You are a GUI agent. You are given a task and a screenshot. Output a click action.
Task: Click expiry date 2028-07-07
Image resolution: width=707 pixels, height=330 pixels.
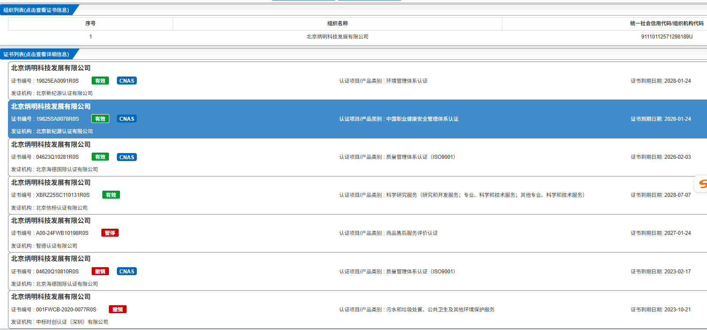pos(677,195)
